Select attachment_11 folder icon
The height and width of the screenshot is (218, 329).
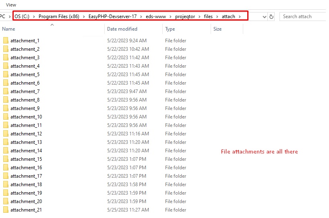[6, 125]
